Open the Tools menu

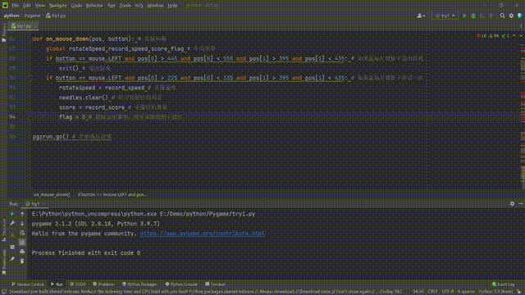point(126,6)
